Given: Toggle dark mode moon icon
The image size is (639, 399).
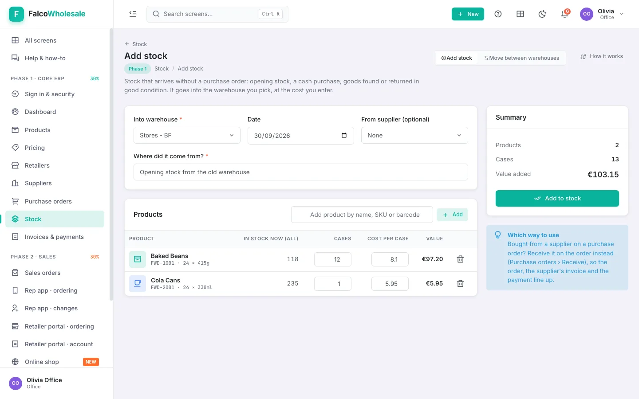Looking at the screenshot, I should click(x=542, y=14).
